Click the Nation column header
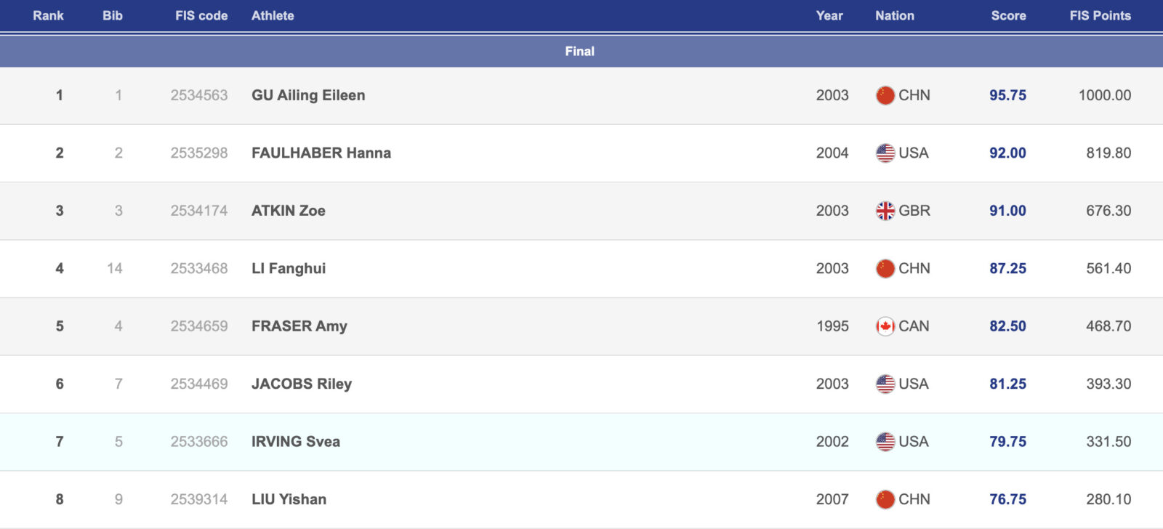Image resolution: width=1163 pixels, height=529 pixels. click(x=894, y=15)
